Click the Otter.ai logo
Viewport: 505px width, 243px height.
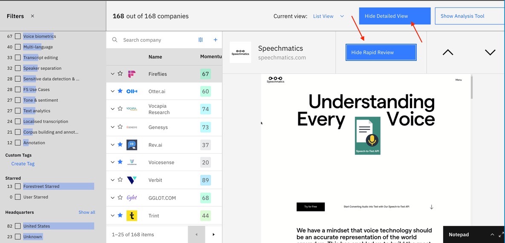[132, 91]
